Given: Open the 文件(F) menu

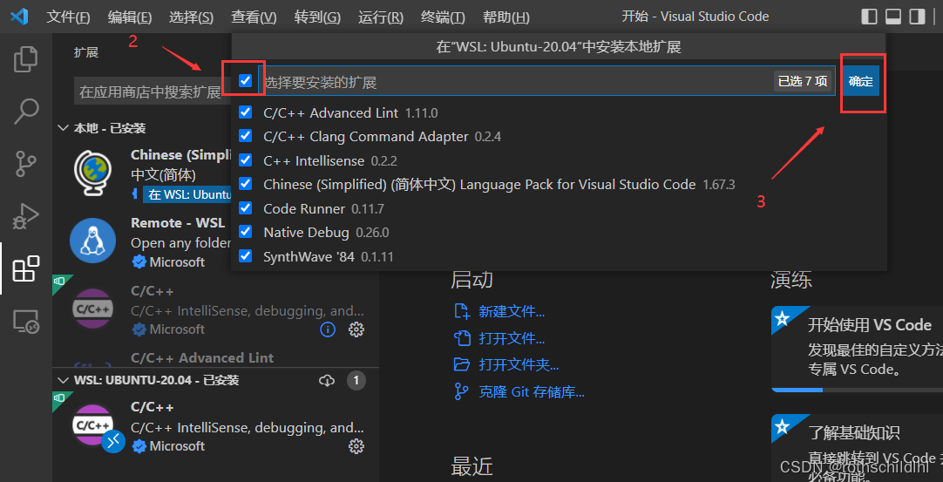Looking at the screenshot, I should point(68,17).
